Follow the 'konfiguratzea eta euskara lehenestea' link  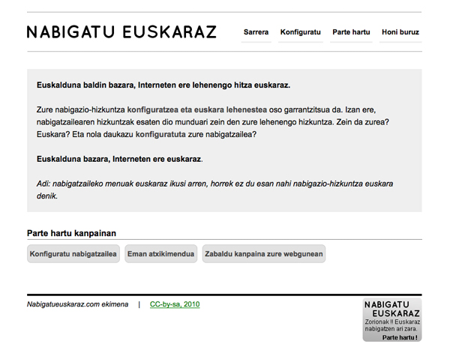(x=196, y=110)
